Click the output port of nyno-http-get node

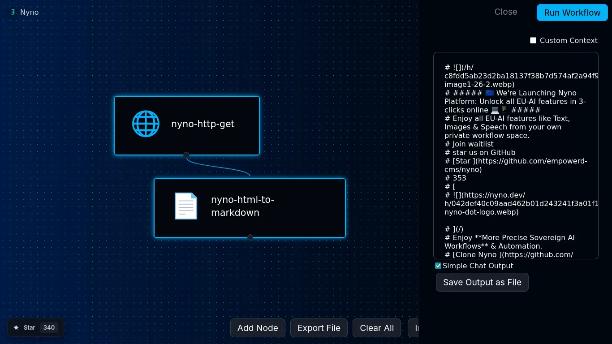click(186, 155)
